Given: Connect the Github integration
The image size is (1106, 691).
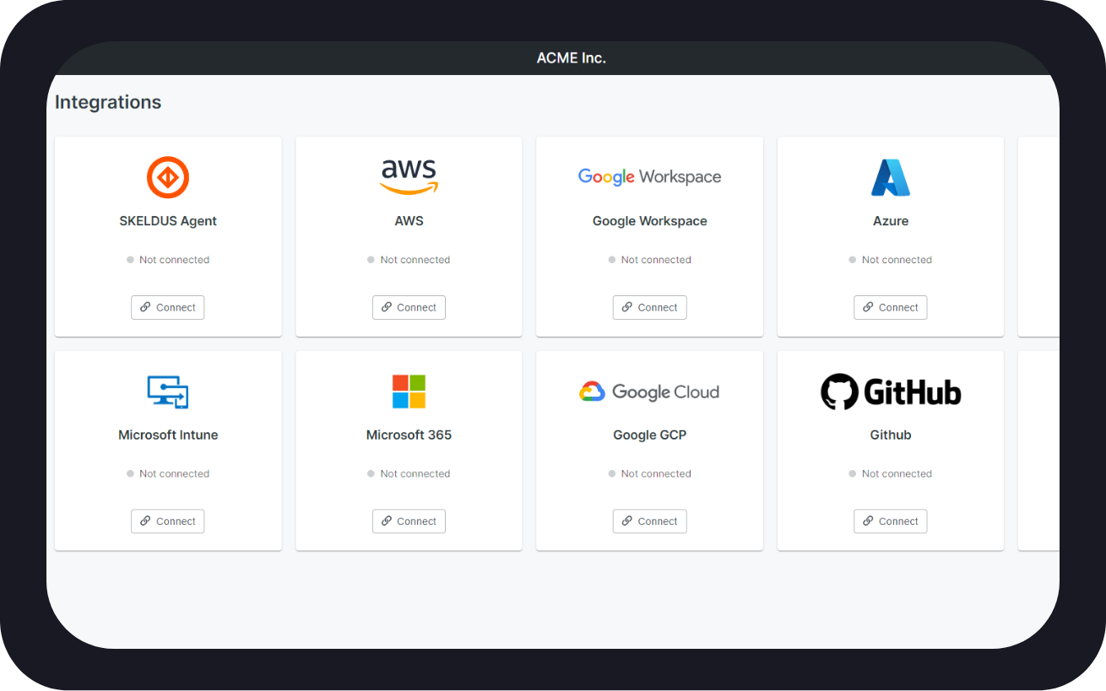Looking at the screenshot, I should point(891,521).
